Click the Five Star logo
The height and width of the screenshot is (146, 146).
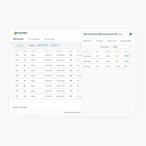click(x=20, y=33)
